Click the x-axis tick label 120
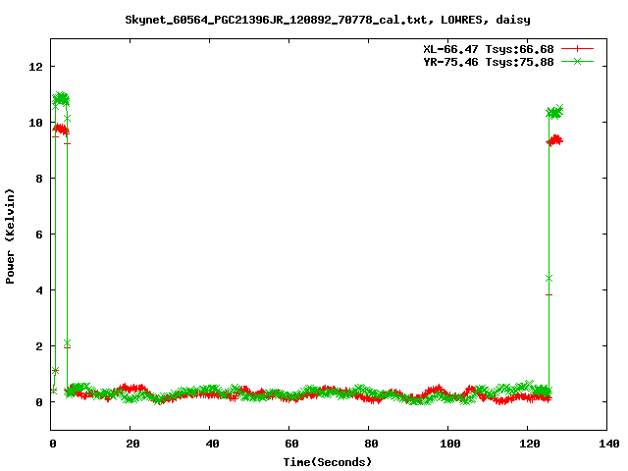This screenshot has height=471, width=628. pyautogui.click(x=530, y=444)
